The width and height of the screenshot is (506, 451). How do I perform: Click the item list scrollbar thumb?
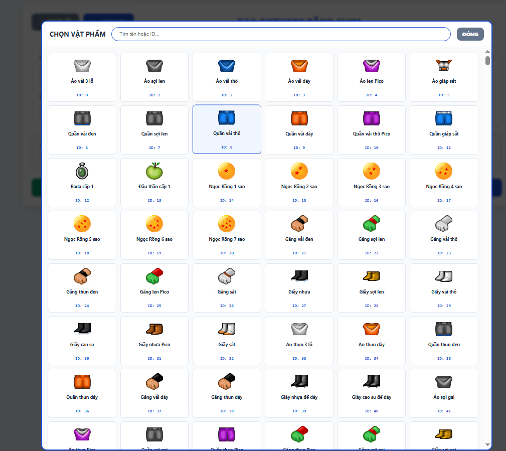487,60
